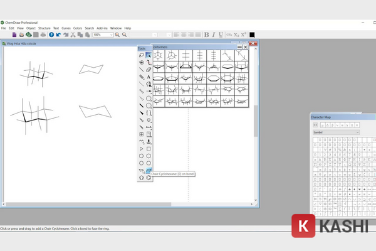Image resolution: width=376 pixels, height=251 pixels.
Task: Select the Arrow tool in Tools palette
Action: coord(149,91)
